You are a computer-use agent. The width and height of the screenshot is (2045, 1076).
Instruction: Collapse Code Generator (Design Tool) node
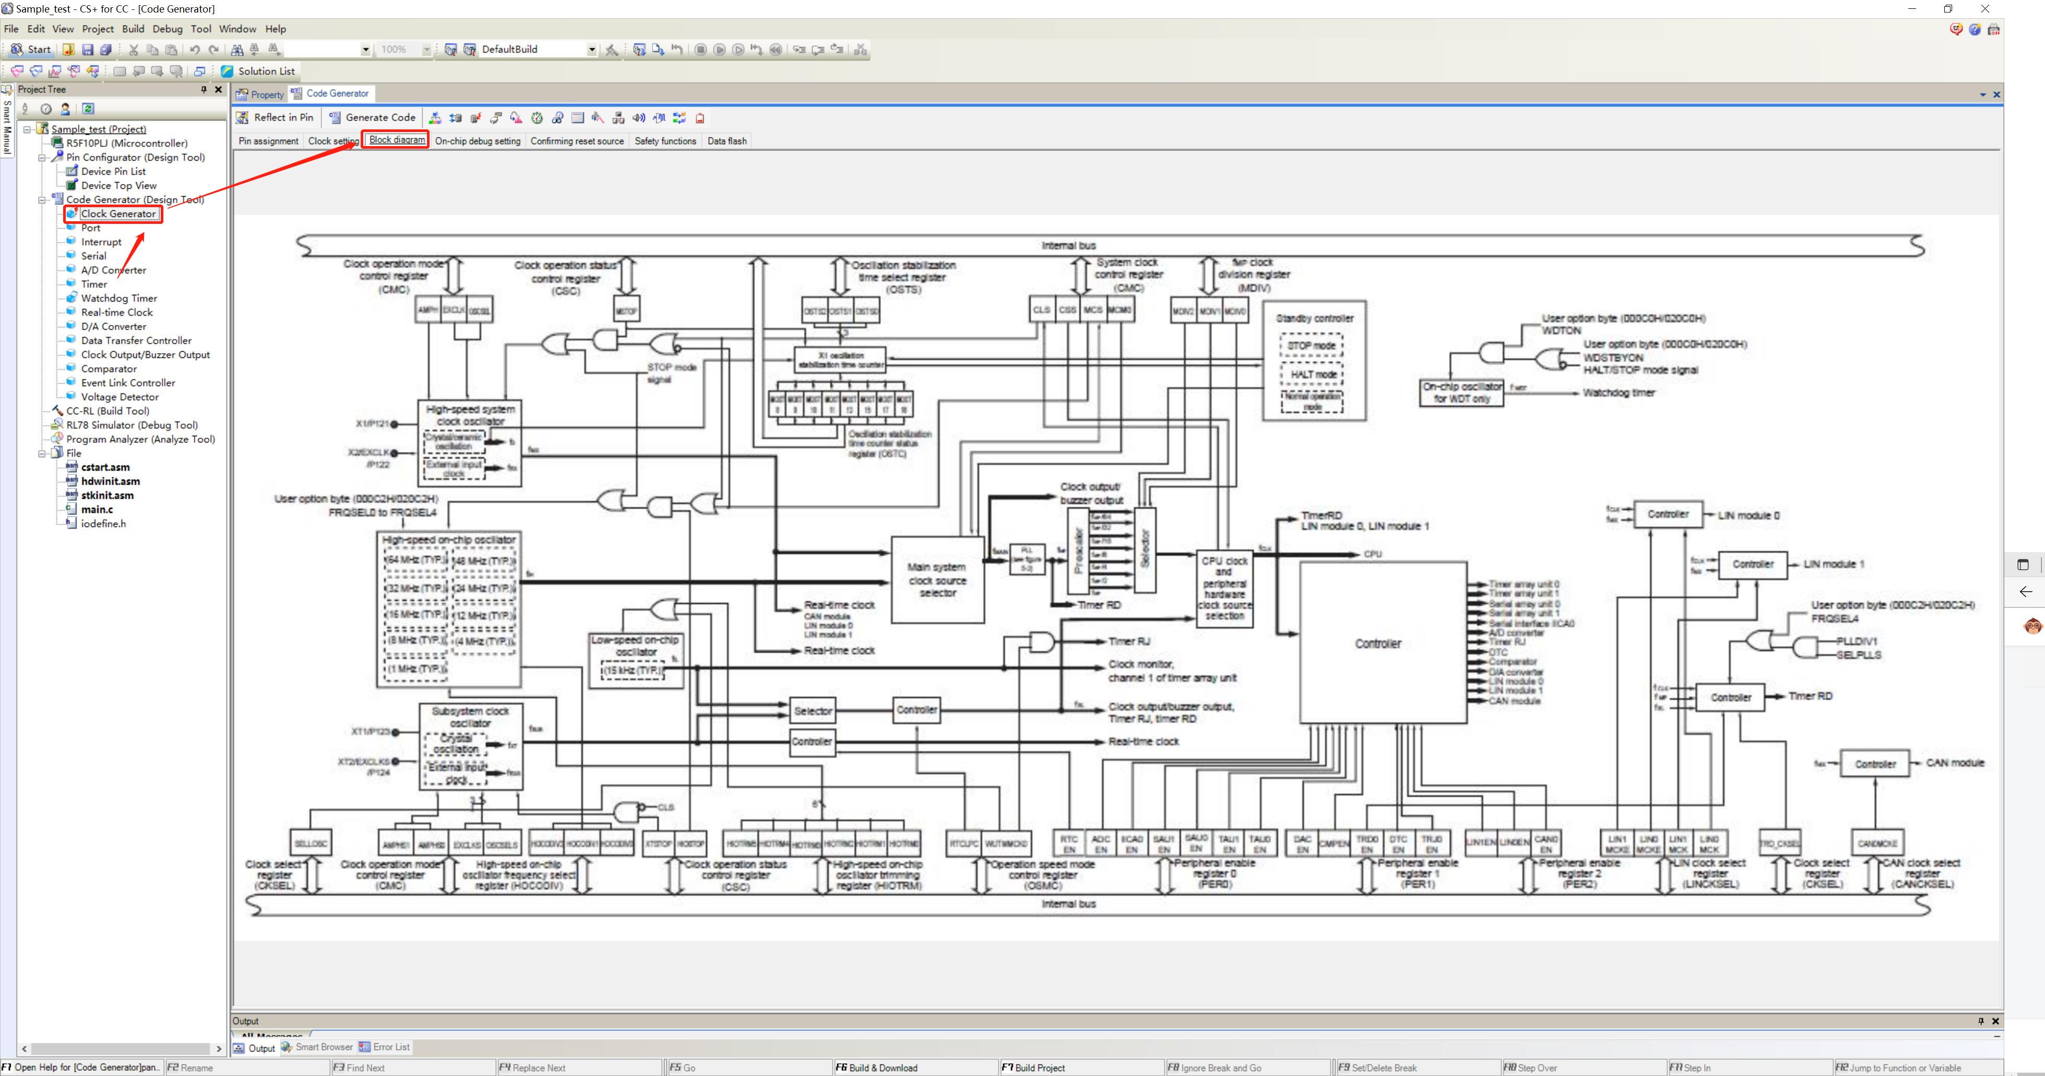(x=42, y=199)
